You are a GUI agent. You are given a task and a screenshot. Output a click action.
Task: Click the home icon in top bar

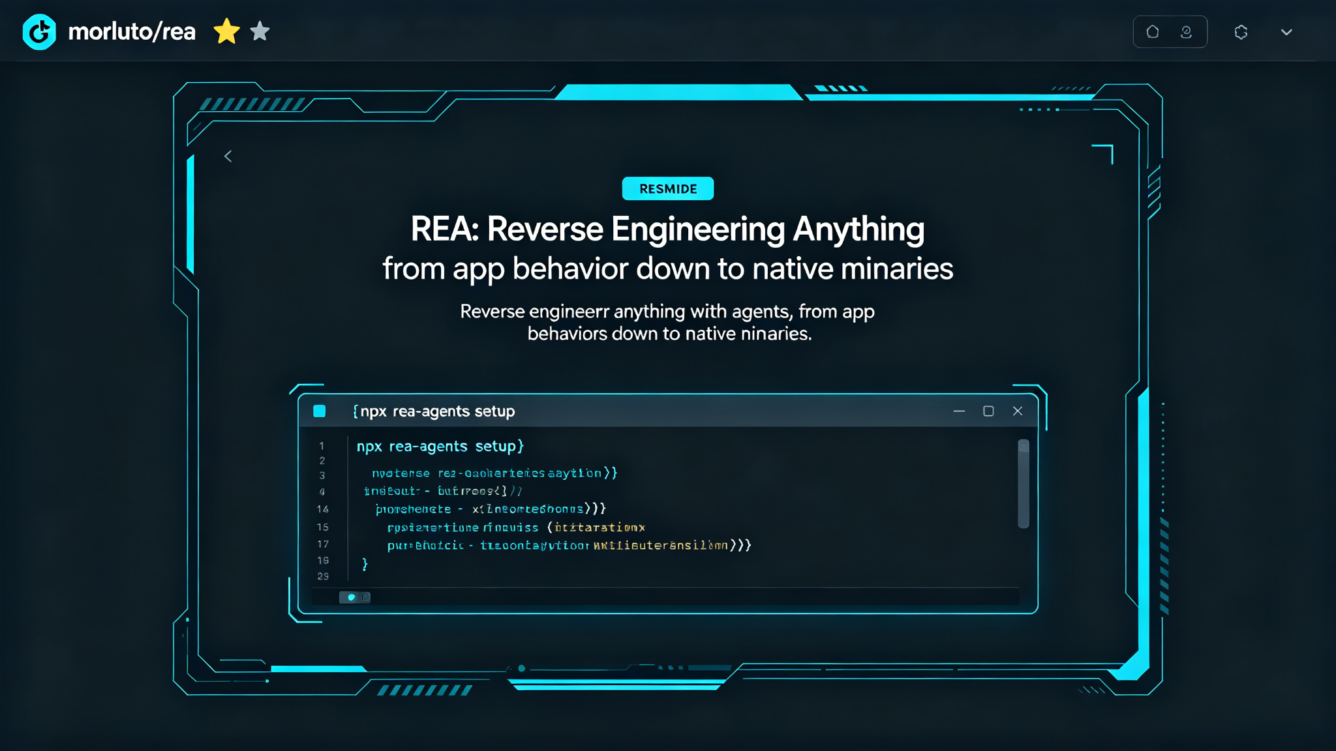pos(1153,32)
